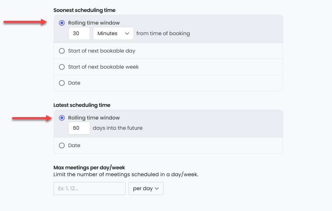
Task: Click 'Rolling time window' label under Soonest scheduling
Action: [x=94, y=23]
